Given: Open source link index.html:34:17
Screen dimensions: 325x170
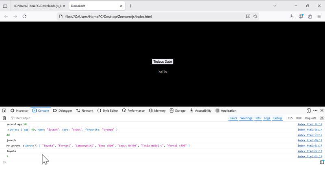Looking at the screenshot, I should tap(310, 124).
